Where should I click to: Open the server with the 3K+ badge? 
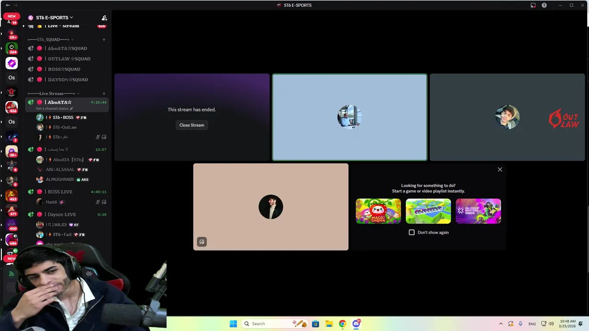[x=12, y=151]
